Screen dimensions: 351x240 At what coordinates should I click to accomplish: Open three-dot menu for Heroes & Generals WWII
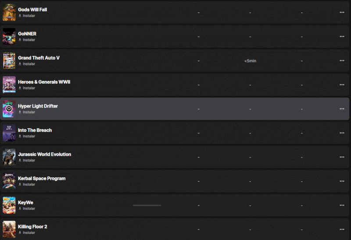coord(342,85)
